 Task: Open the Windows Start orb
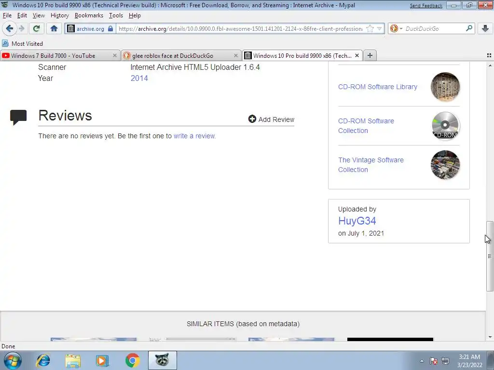13,360
